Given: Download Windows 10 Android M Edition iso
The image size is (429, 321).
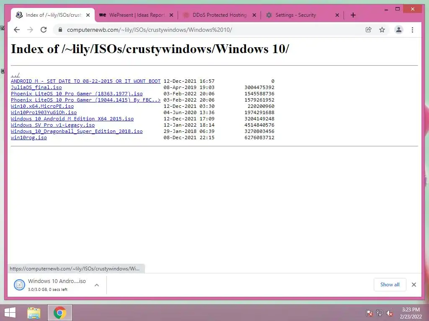Looking at the screenshot, I should point(72,119).
